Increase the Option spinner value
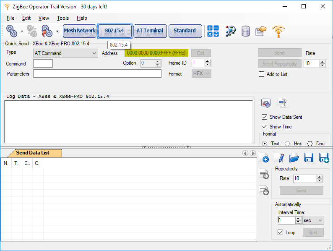The width and height of the screenshot is (333, 251). tap(157, 61)
